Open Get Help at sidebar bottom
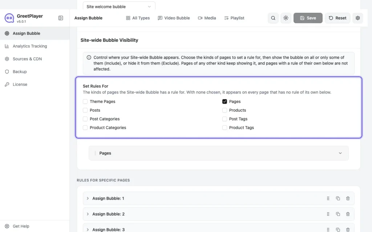Image resolution: width=372 pixels, height=232 pixels. tap(35, 226)
